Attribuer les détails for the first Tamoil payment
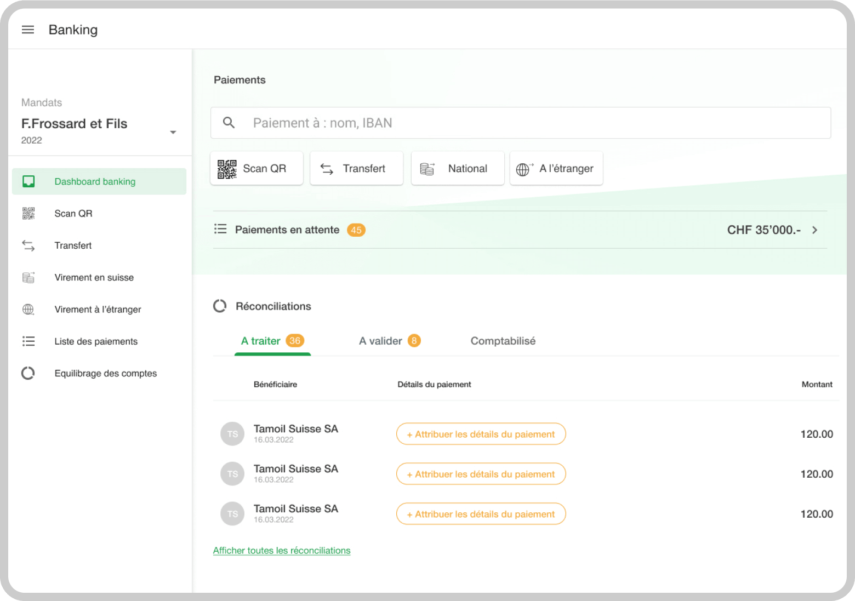The image size is (855, 601). 481,434
